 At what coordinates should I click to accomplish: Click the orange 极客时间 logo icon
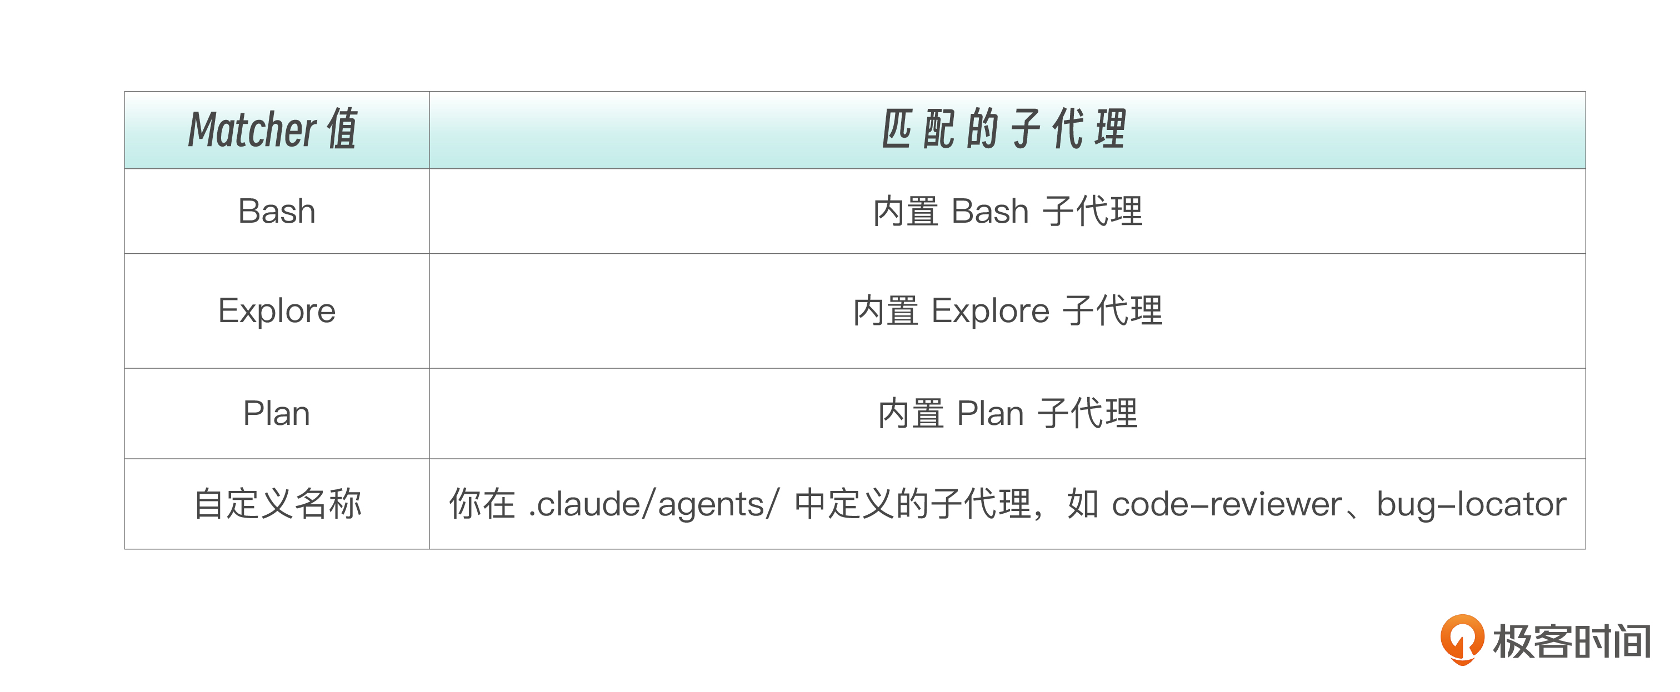pos(1462,639)
